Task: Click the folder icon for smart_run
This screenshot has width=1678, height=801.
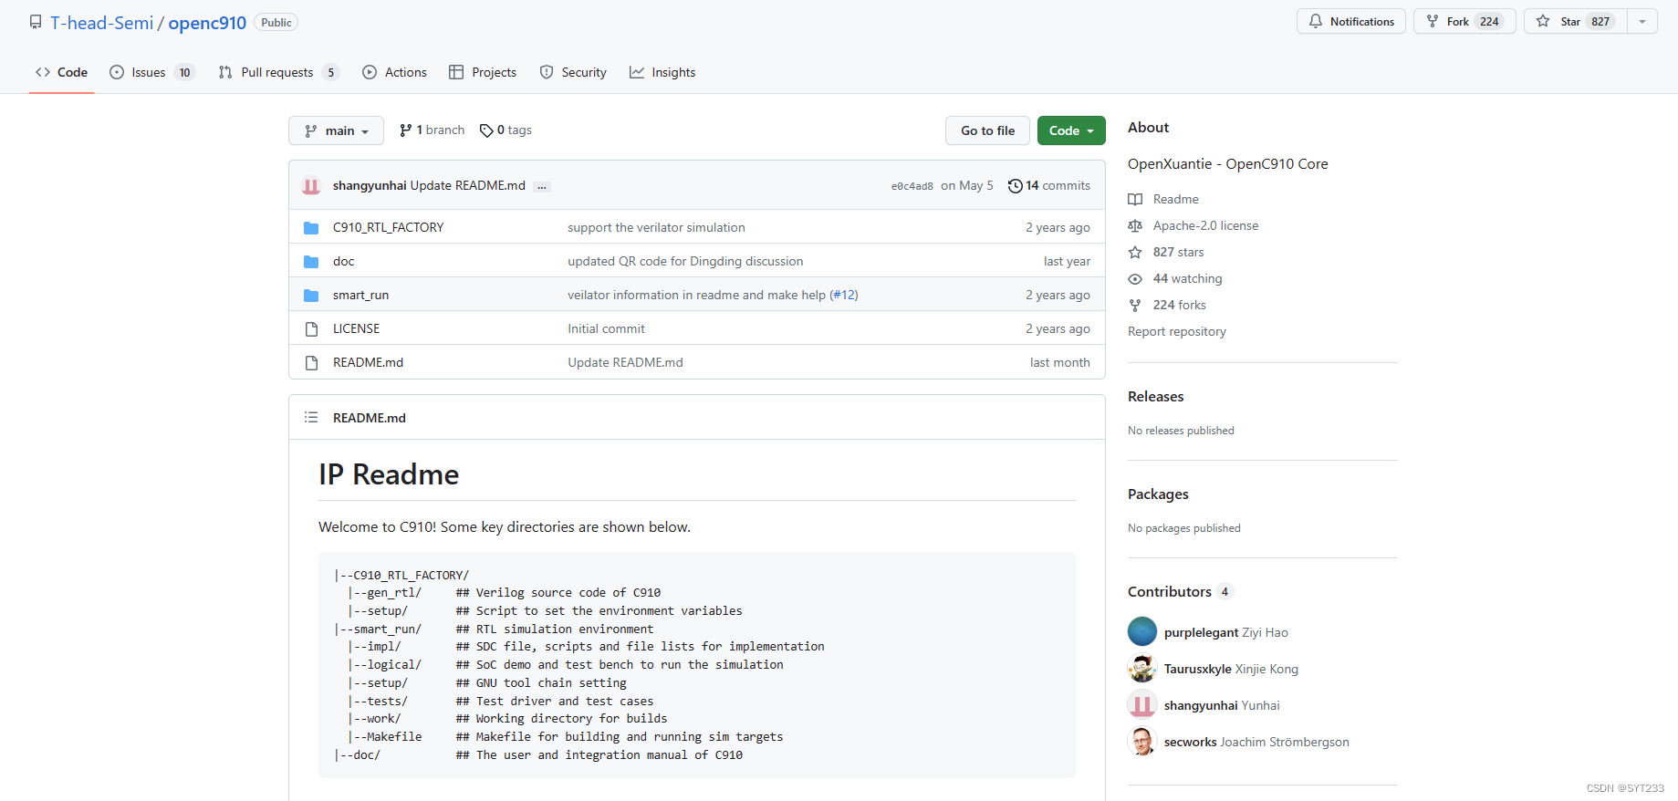Action: click(x=311, y=296)
